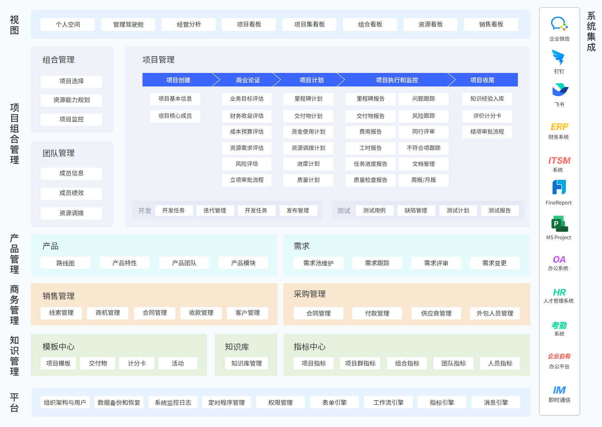Click 结项审批流程

point(487,132)
